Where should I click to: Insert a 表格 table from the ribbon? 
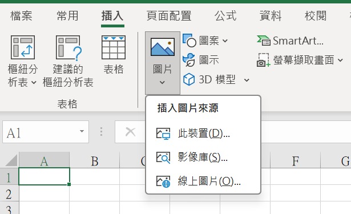point(114,55)
